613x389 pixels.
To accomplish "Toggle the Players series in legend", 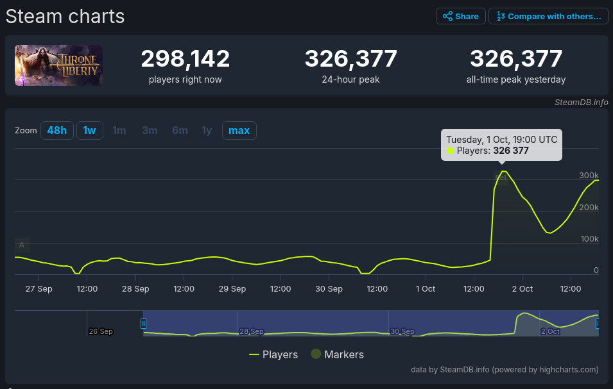I will 273,354.
